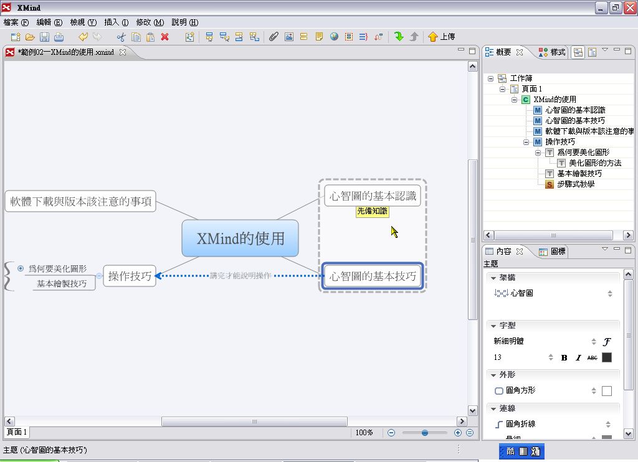Cut selection with the scissors icon

121,37
